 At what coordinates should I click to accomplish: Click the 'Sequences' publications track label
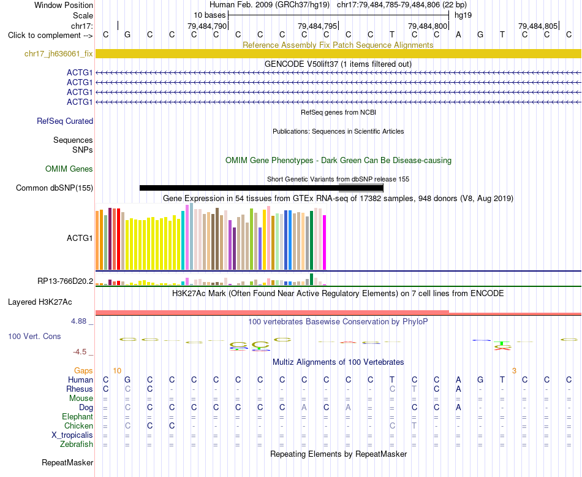(73, 140)
